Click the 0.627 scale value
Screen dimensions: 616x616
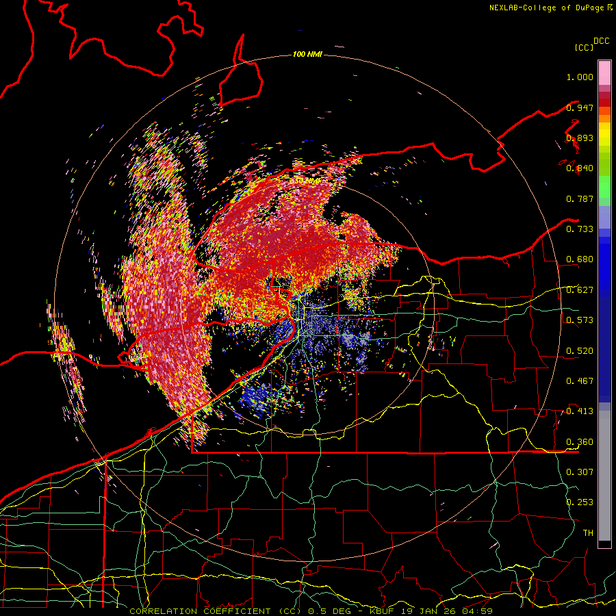tap(580, 290)
